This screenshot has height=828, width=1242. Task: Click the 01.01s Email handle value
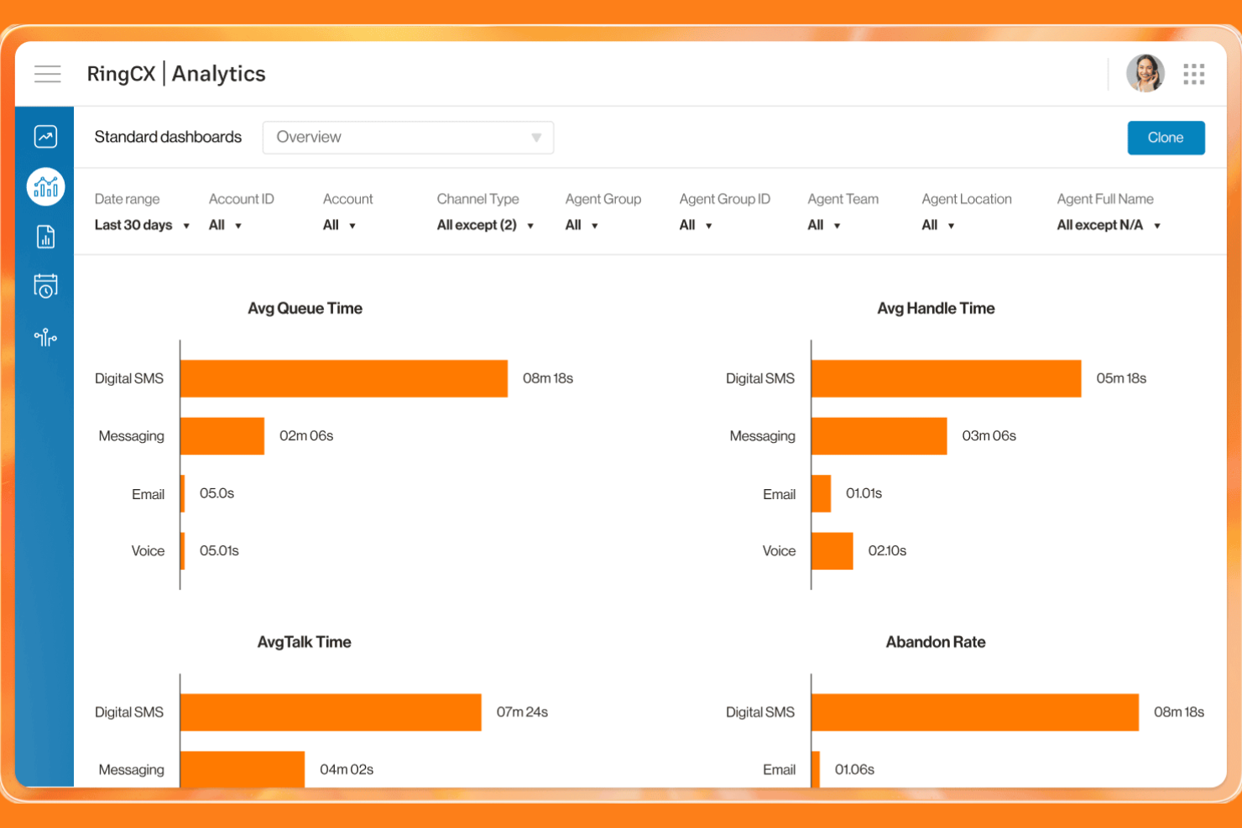point(864,493)
